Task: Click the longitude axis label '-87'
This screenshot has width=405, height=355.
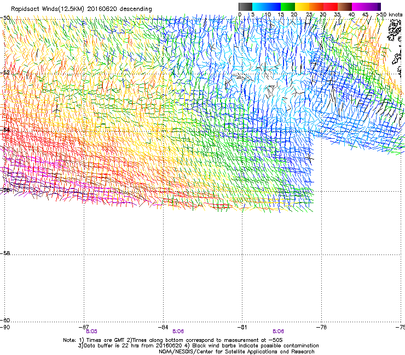Action: click(x=84, y=327)
